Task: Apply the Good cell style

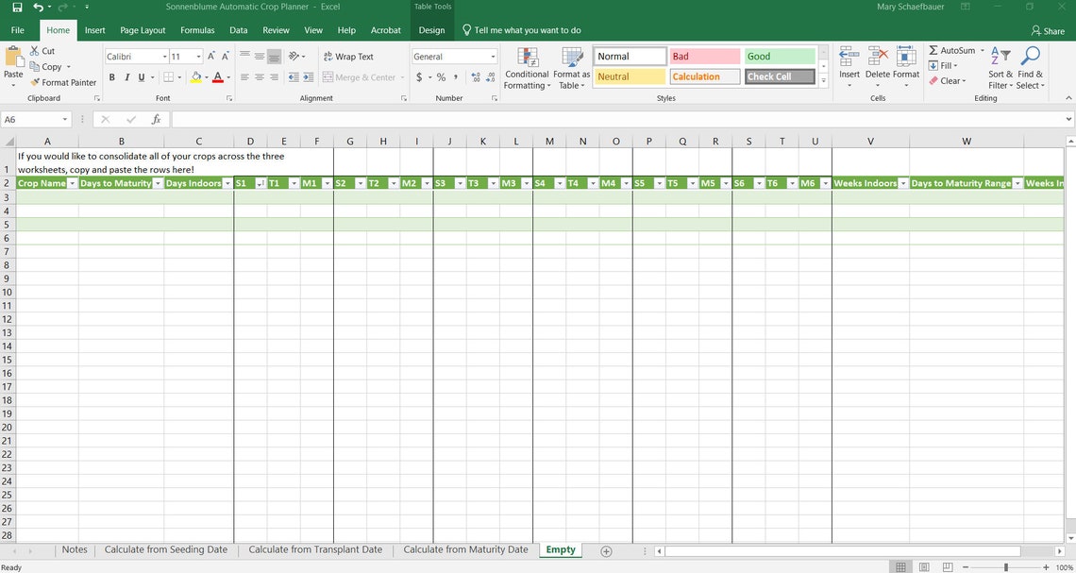Action: coord(778,56)
